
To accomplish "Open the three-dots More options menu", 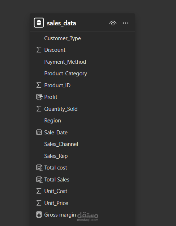I will pyautogui.click(x=125, y=23).
